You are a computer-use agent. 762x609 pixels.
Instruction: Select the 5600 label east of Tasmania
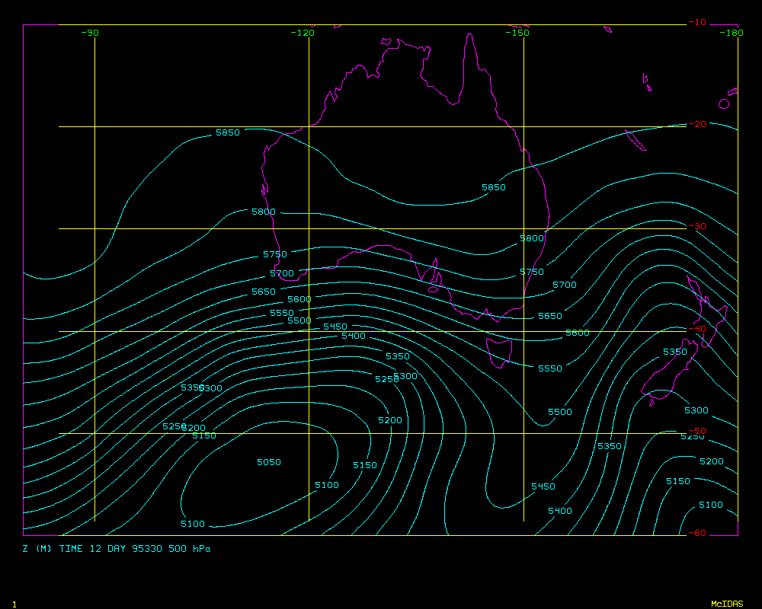tap(577, 333)
